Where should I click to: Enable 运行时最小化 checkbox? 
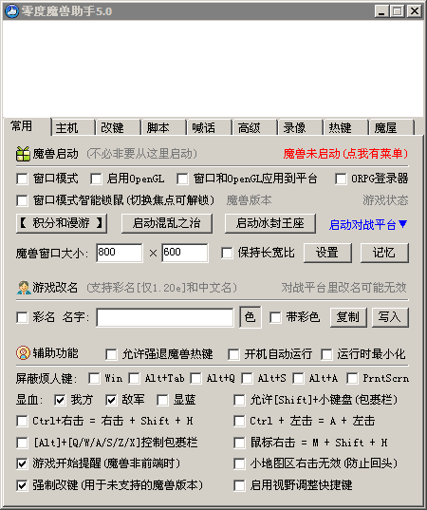coord(326,354)
